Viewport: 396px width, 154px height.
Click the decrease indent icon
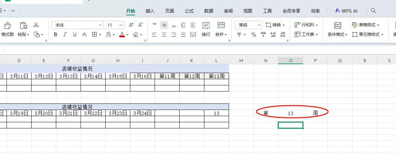[x=183, y=25]
